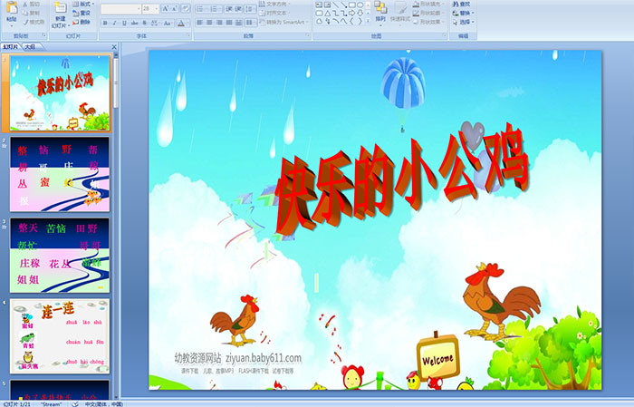Image resolution: width=634 pixels, height=407 pixels.
Task: Switch to the 幻灯片 slides tab
Action: pos(11,47)
